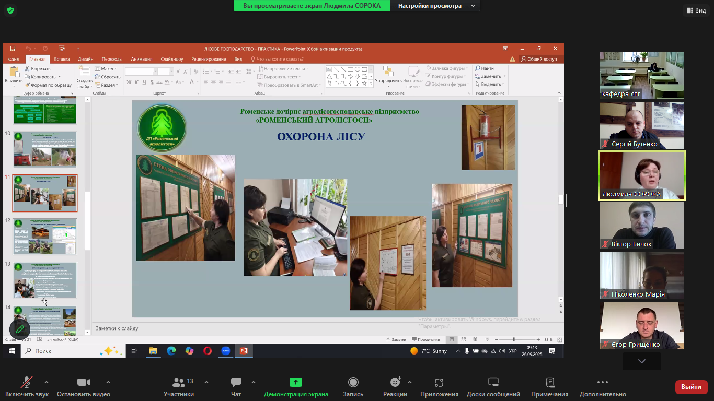Click the green Демонстрация экрана icon

296,383
